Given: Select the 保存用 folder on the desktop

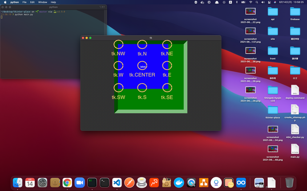Looking at the screenshot, I should tap(273, 72).
